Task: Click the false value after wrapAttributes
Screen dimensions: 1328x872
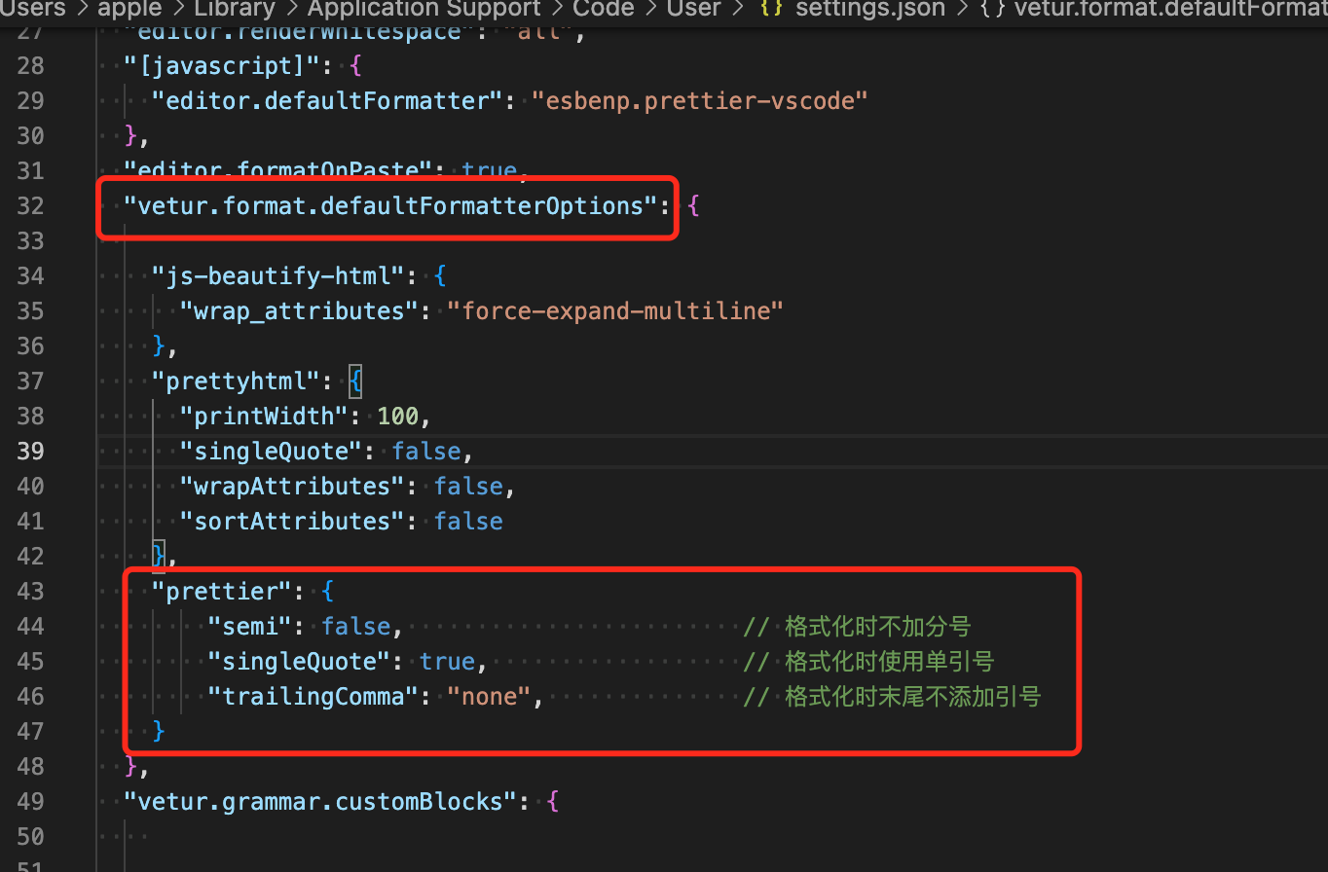Action: pos(468,487)
